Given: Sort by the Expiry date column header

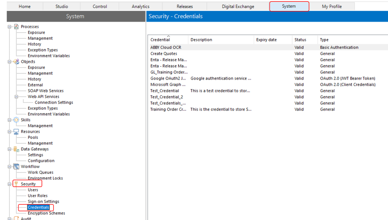Looking at the screenshot, I should (x=266, y=40).
